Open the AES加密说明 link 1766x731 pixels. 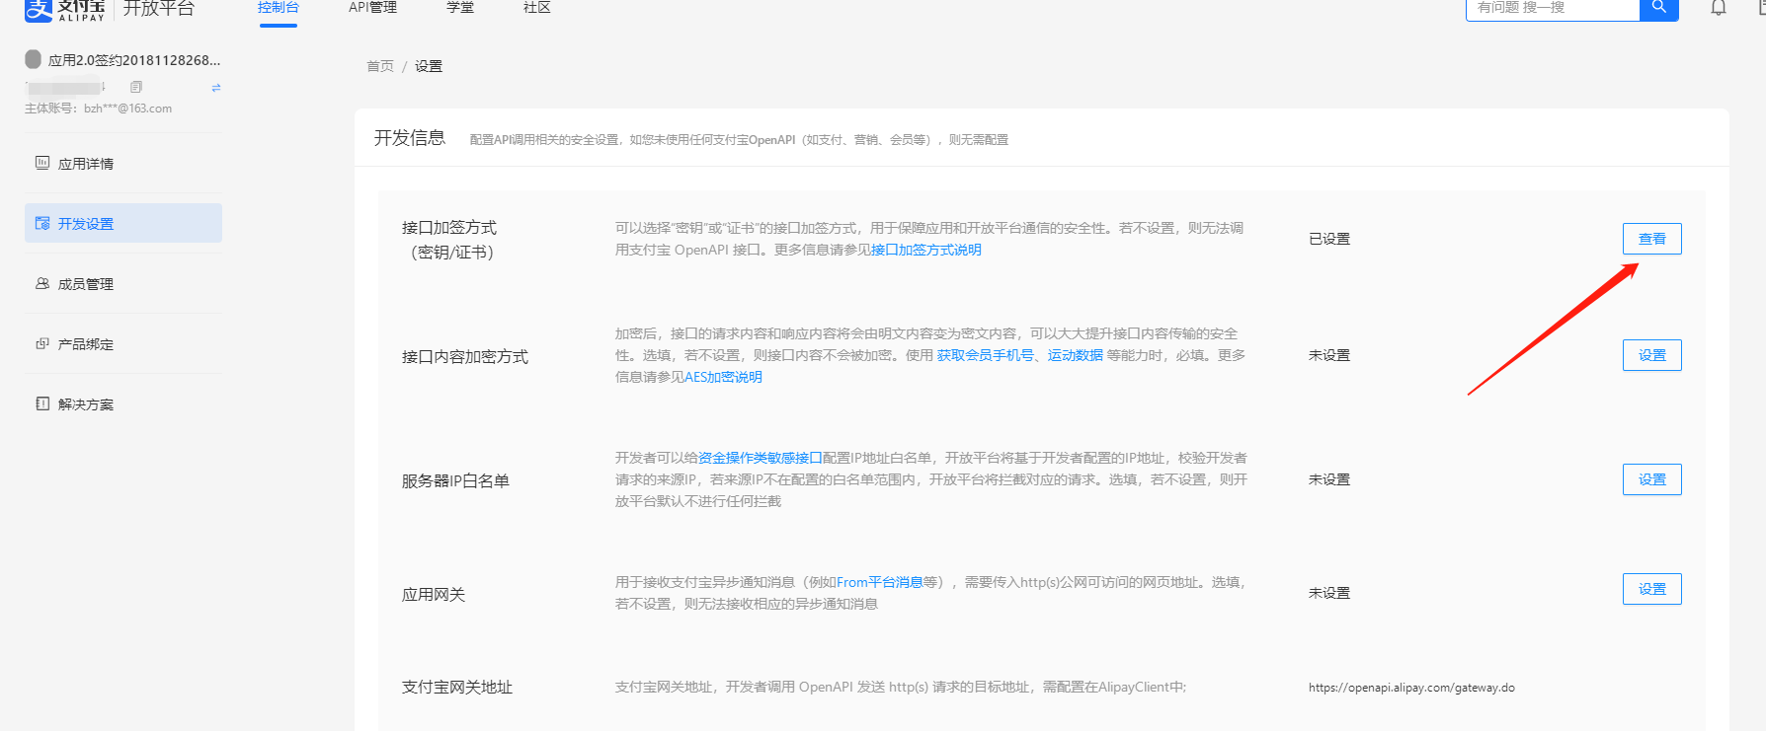(x=723, y=377)
